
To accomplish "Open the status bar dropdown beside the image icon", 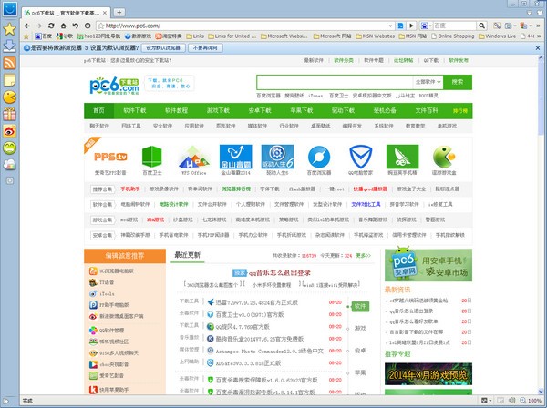I will [490, 401].
